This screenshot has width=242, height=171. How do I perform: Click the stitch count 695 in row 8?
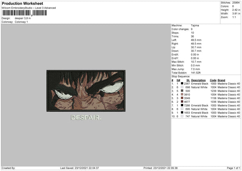tap(188, 109)
